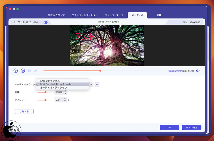Decrease volume with the down stepper

pos(65,93)
